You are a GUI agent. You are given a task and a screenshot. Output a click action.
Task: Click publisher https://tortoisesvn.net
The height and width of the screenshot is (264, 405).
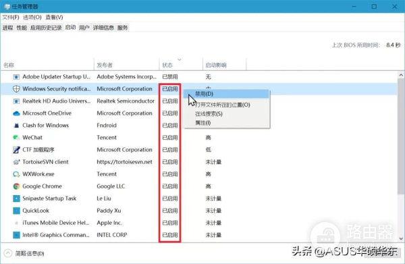(x=124, y=162)
